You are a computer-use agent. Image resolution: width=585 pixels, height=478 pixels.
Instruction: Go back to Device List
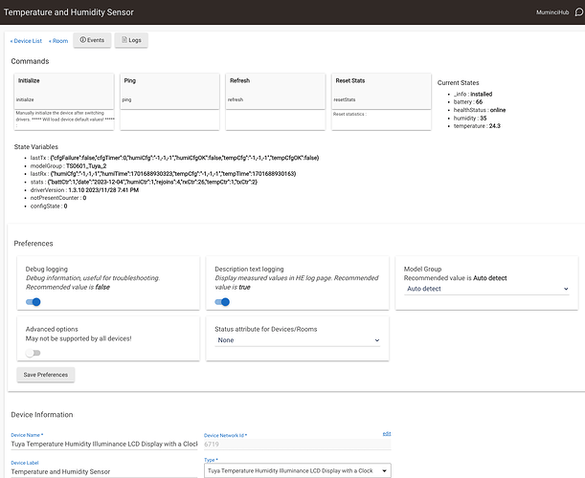pos(27,41)
